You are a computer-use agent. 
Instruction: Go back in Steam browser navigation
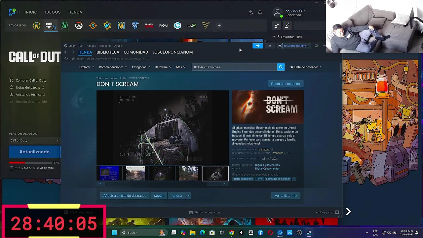pos(66,52)
